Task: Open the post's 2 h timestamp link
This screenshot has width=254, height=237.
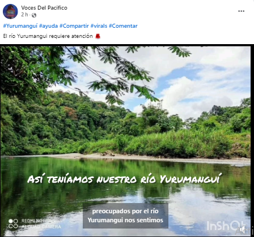Action: click(x=24, y=15)
